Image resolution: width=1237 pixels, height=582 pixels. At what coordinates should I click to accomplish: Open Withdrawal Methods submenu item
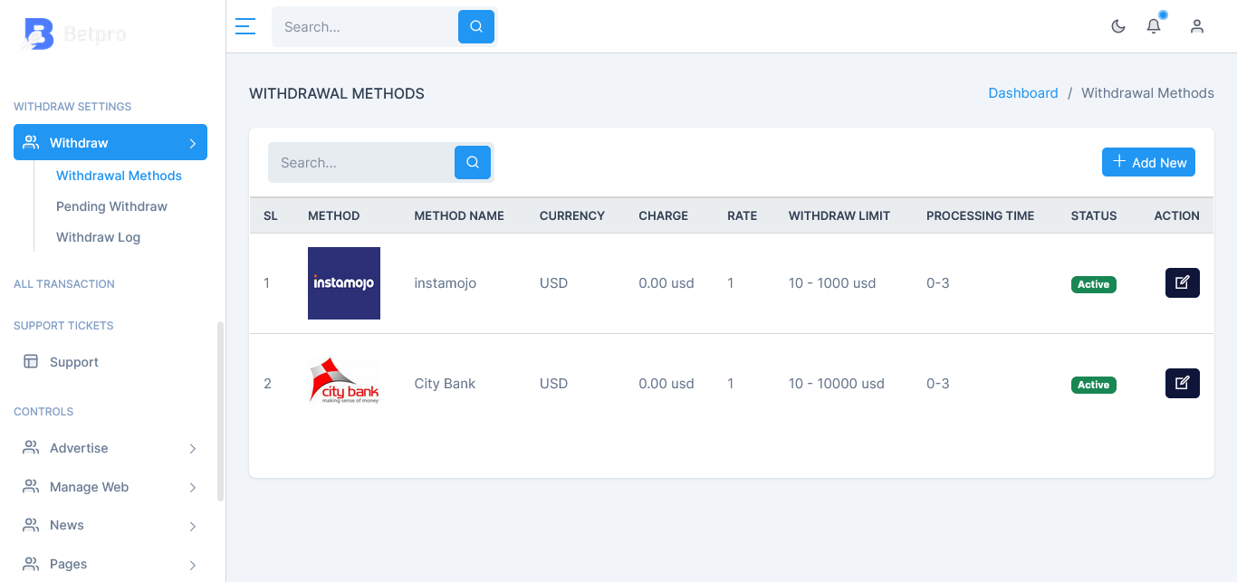tap(119, 176)
